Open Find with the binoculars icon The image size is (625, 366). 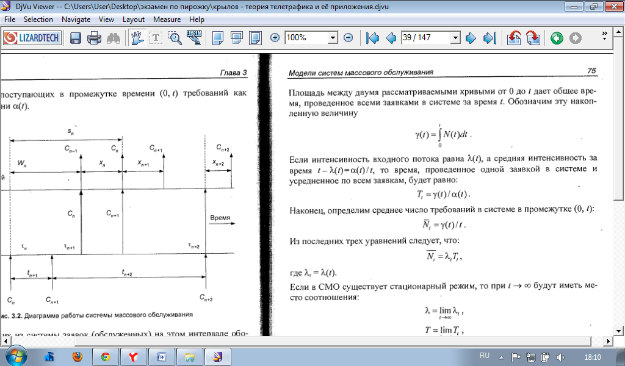point(114,38)
